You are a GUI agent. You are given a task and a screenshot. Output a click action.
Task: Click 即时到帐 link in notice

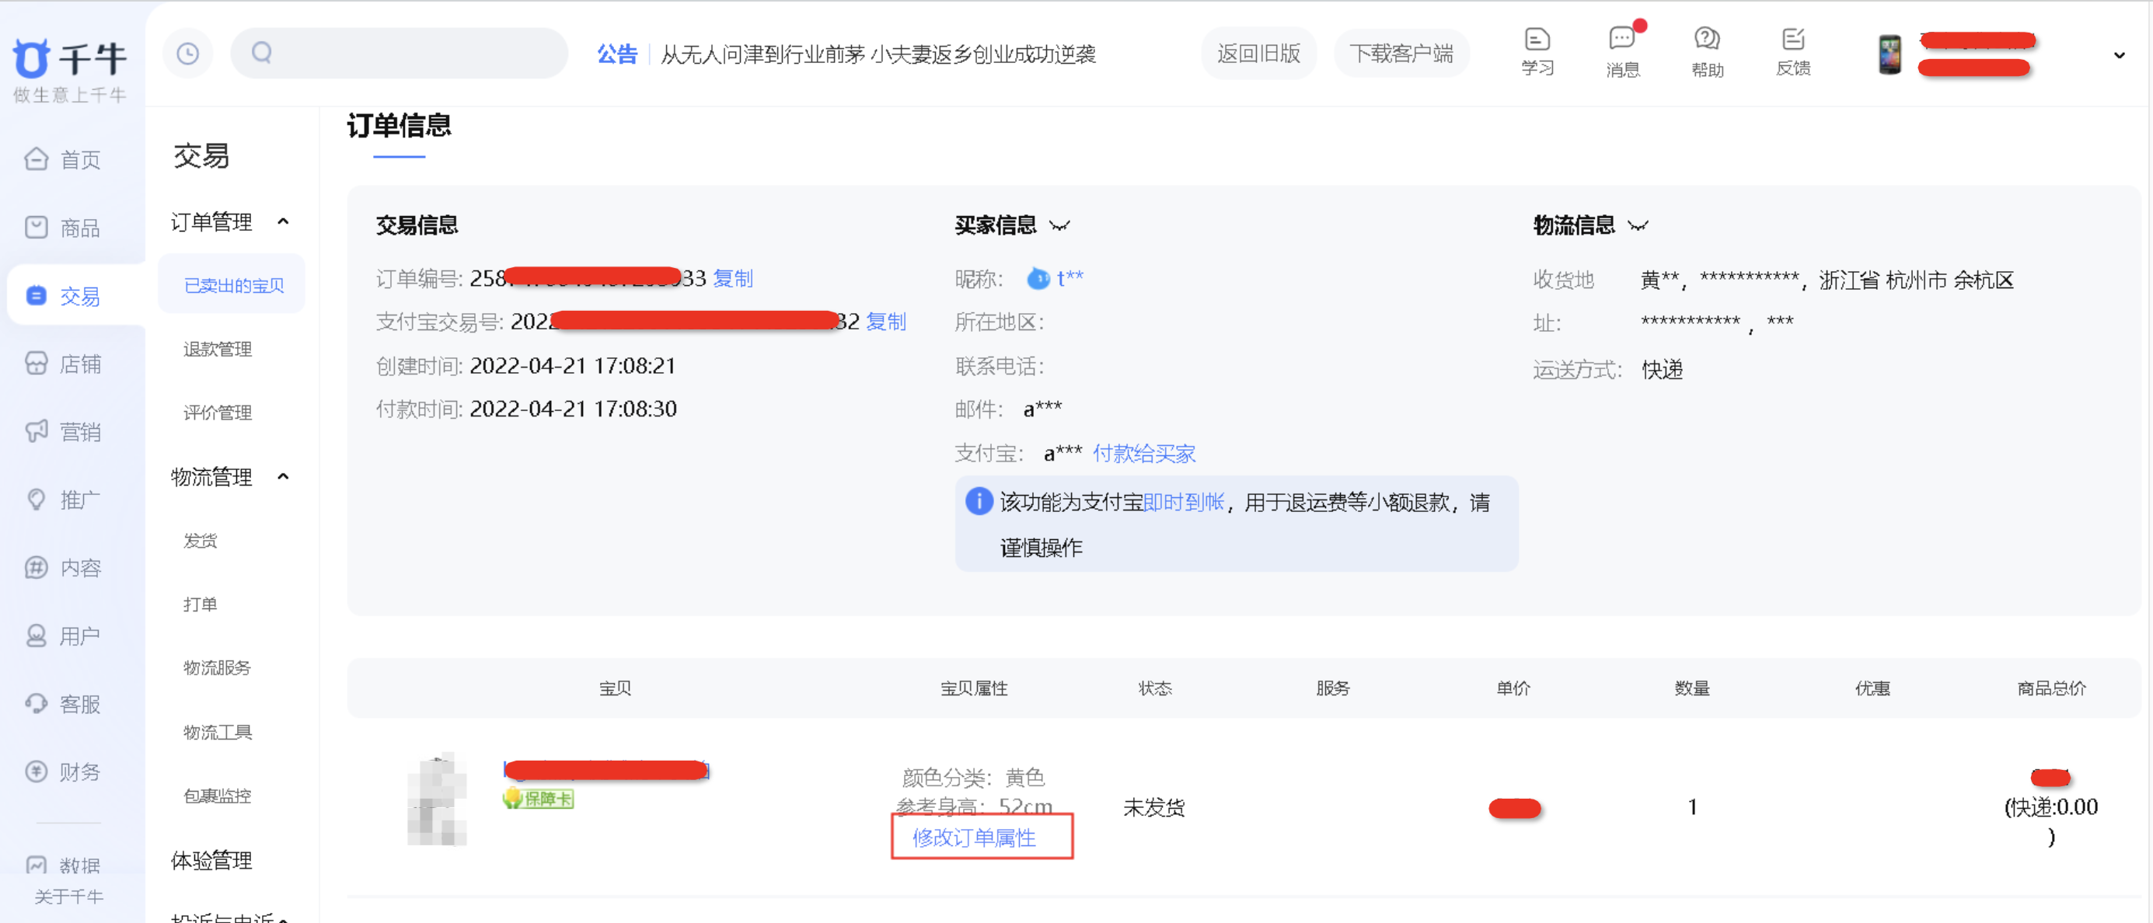pos(1184,502)
